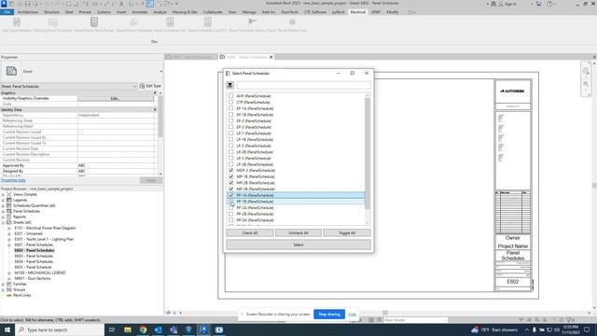Viewport: 597px width, 336px height.
Task: Switch to Revit app in taskbar
Action: coord(203,329)
